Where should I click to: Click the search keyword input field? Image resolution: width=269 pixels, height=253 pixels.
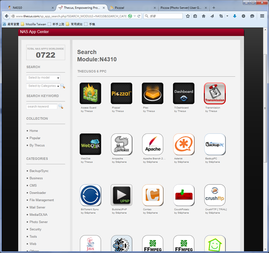tap(42, 107)
